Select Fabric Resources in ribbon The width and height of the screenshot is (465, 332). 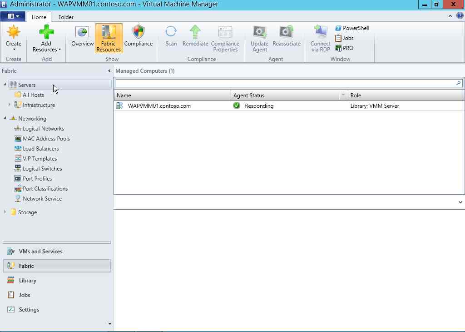(109, 38)
